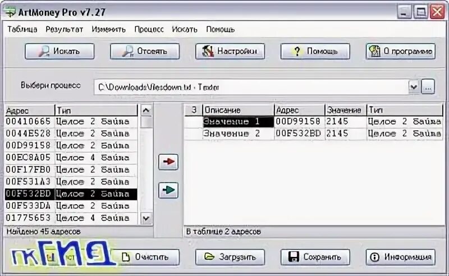The height and width of the screenshot is (276, 449).
Task: Expand the process selection dropdown arrow
Action: (x=414, y=87)
